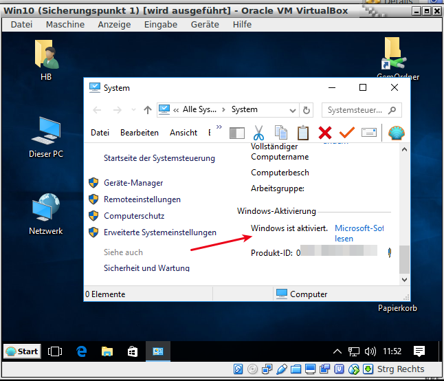Open Geräte-Manager link
444x381 pixels.
tap(133, 183)
